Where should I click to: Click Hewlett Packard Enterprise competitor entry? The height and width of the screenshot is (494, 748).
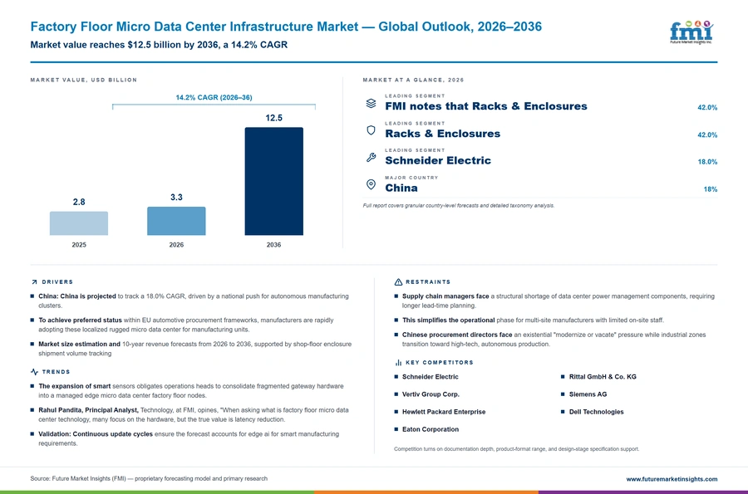[x=444, y=412]
